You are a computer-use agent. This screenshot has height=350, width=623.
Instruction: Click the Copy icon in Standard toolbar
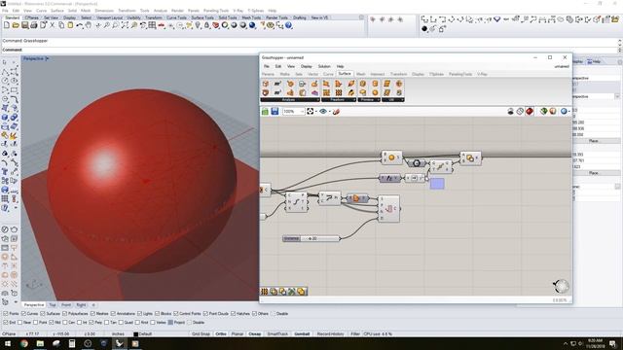click(x=61, y=25)
